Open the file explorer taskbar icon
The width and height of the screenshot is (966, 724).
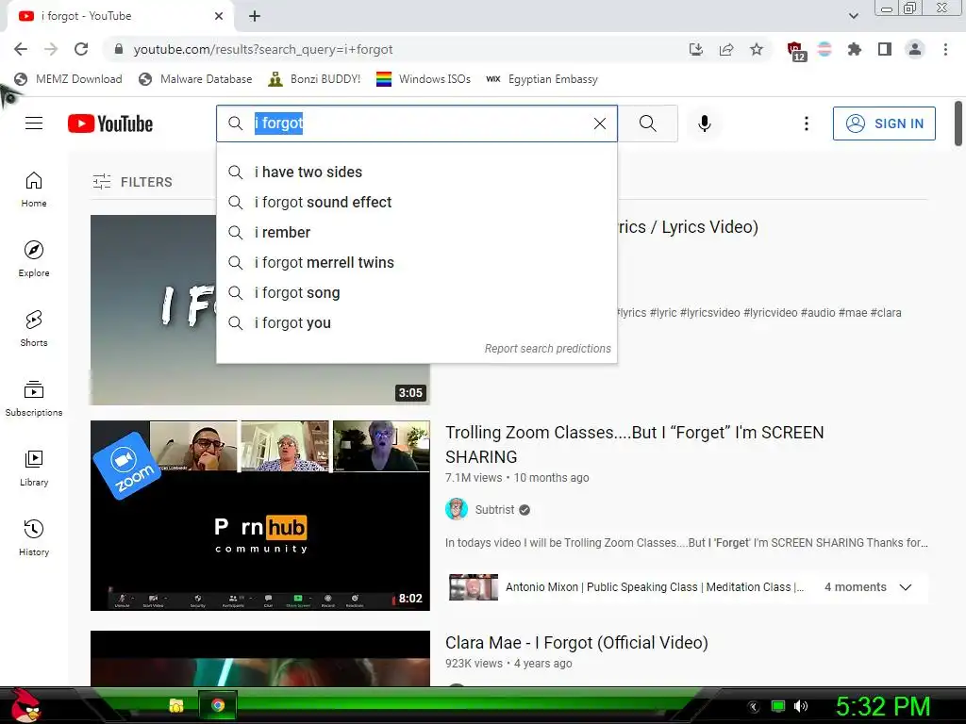[176, 705]
